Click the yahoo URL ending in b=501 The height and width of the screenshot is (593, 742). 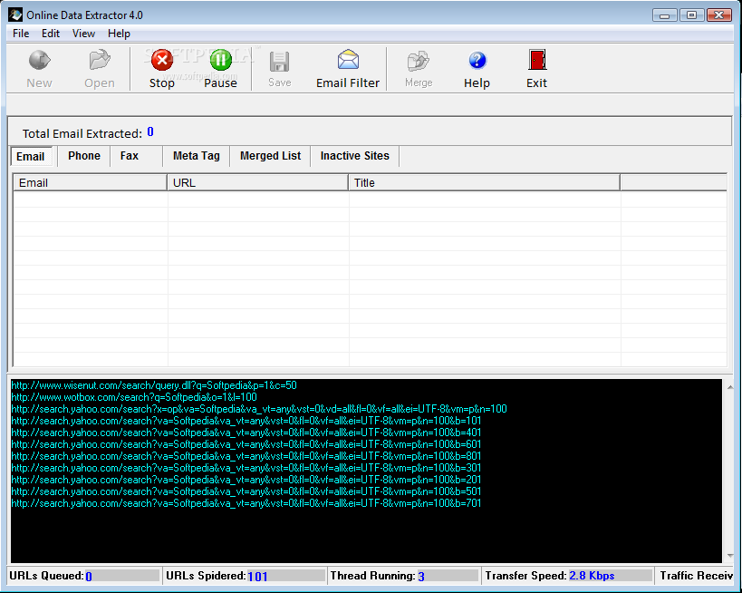click(x=246, y=491)
